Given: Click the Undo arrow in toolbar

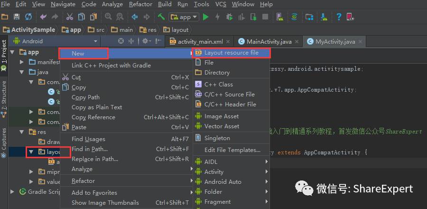Looking at the screenshot, I should [43, 17].
